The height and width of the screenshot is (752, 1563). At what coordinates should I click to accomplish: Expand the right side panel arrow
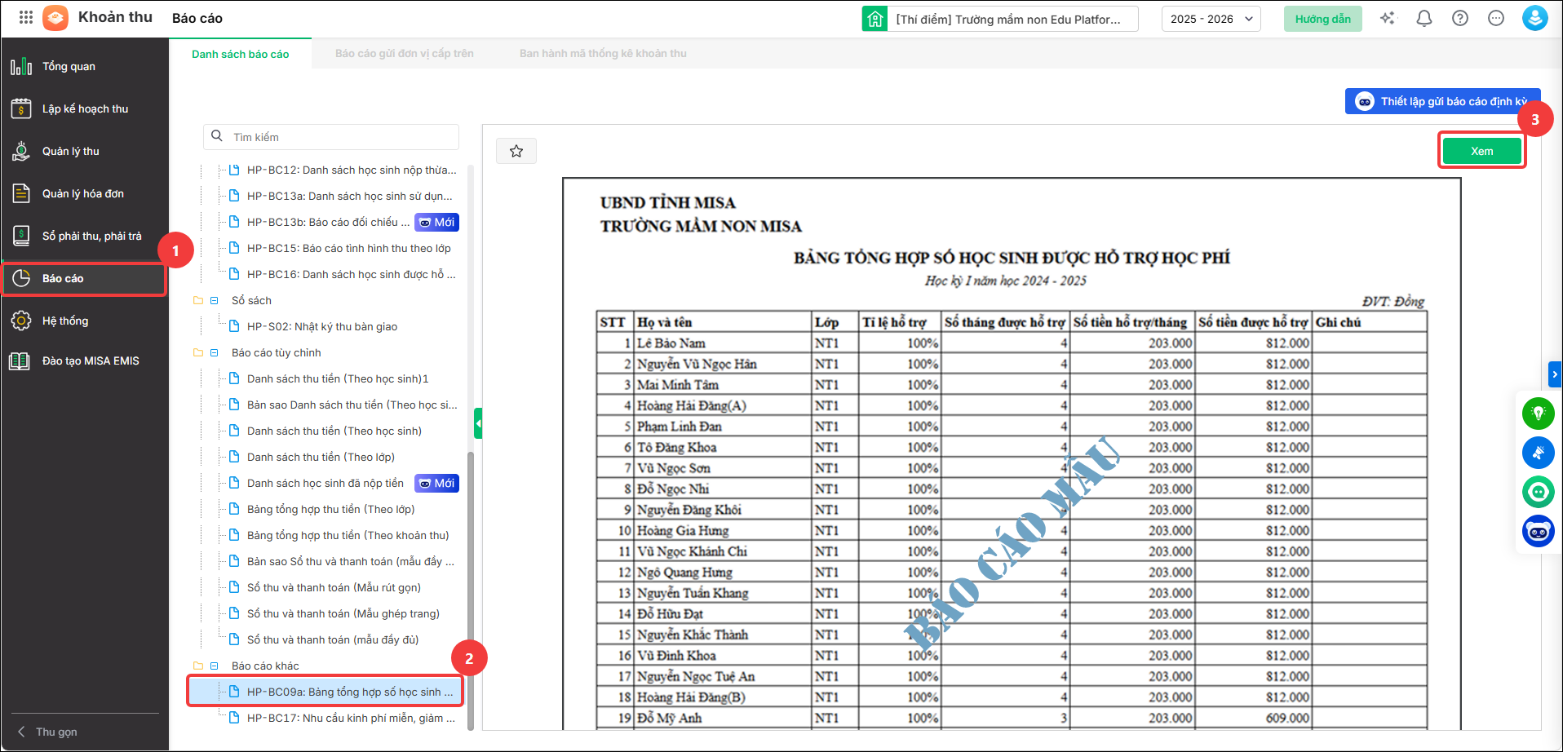pyautogui.click(x=1555, y=374)
